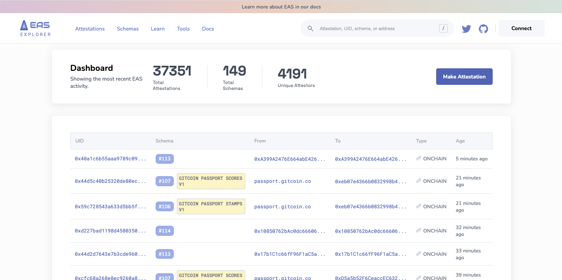Click the chain-link icon beside the first ONCHAIN entry
This screenshot has height=280, width=562.
pos(418,158)
